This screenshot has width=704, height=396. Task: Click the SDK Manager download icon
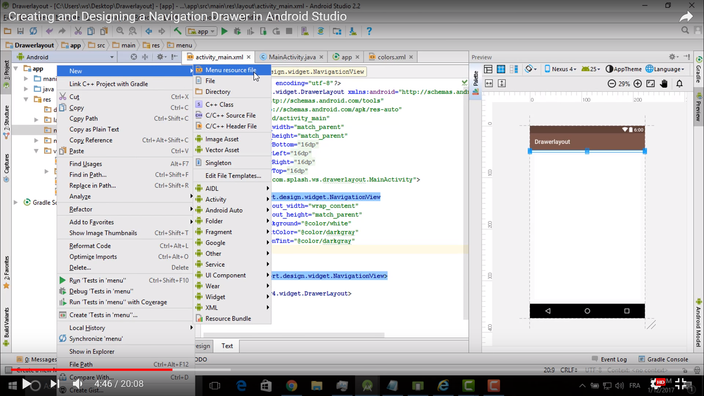click(x=353, y=32)
